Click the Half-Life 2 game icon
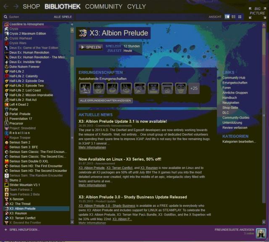This screenshot has width=269, height=242. pos(7,71)
